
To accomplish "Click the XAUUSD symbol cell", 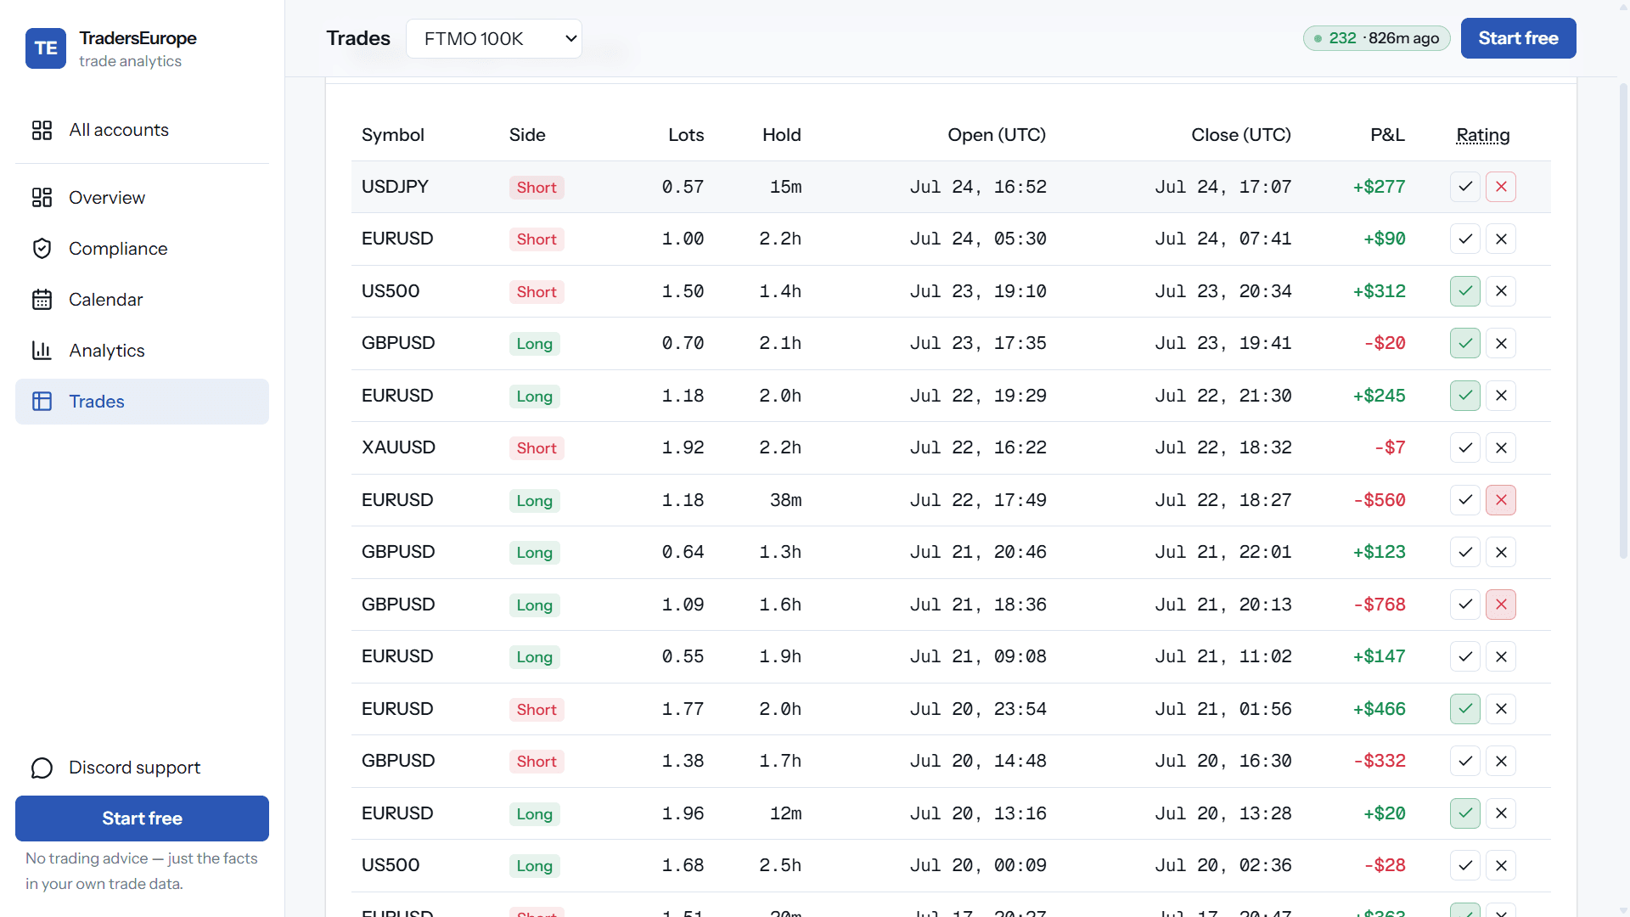I will coord(398,447).
